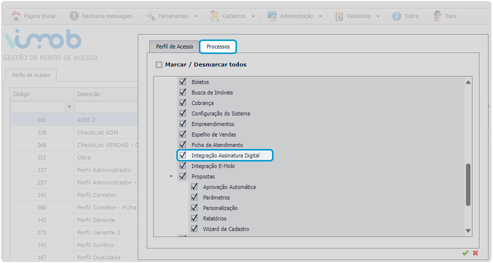Click scroll up arrow in process list

point(468,82)
